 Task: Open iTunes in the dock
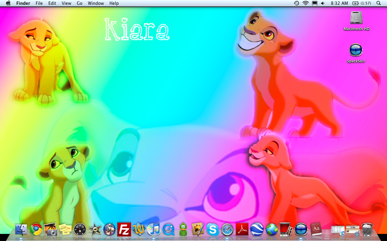click(x=154, y=230)
